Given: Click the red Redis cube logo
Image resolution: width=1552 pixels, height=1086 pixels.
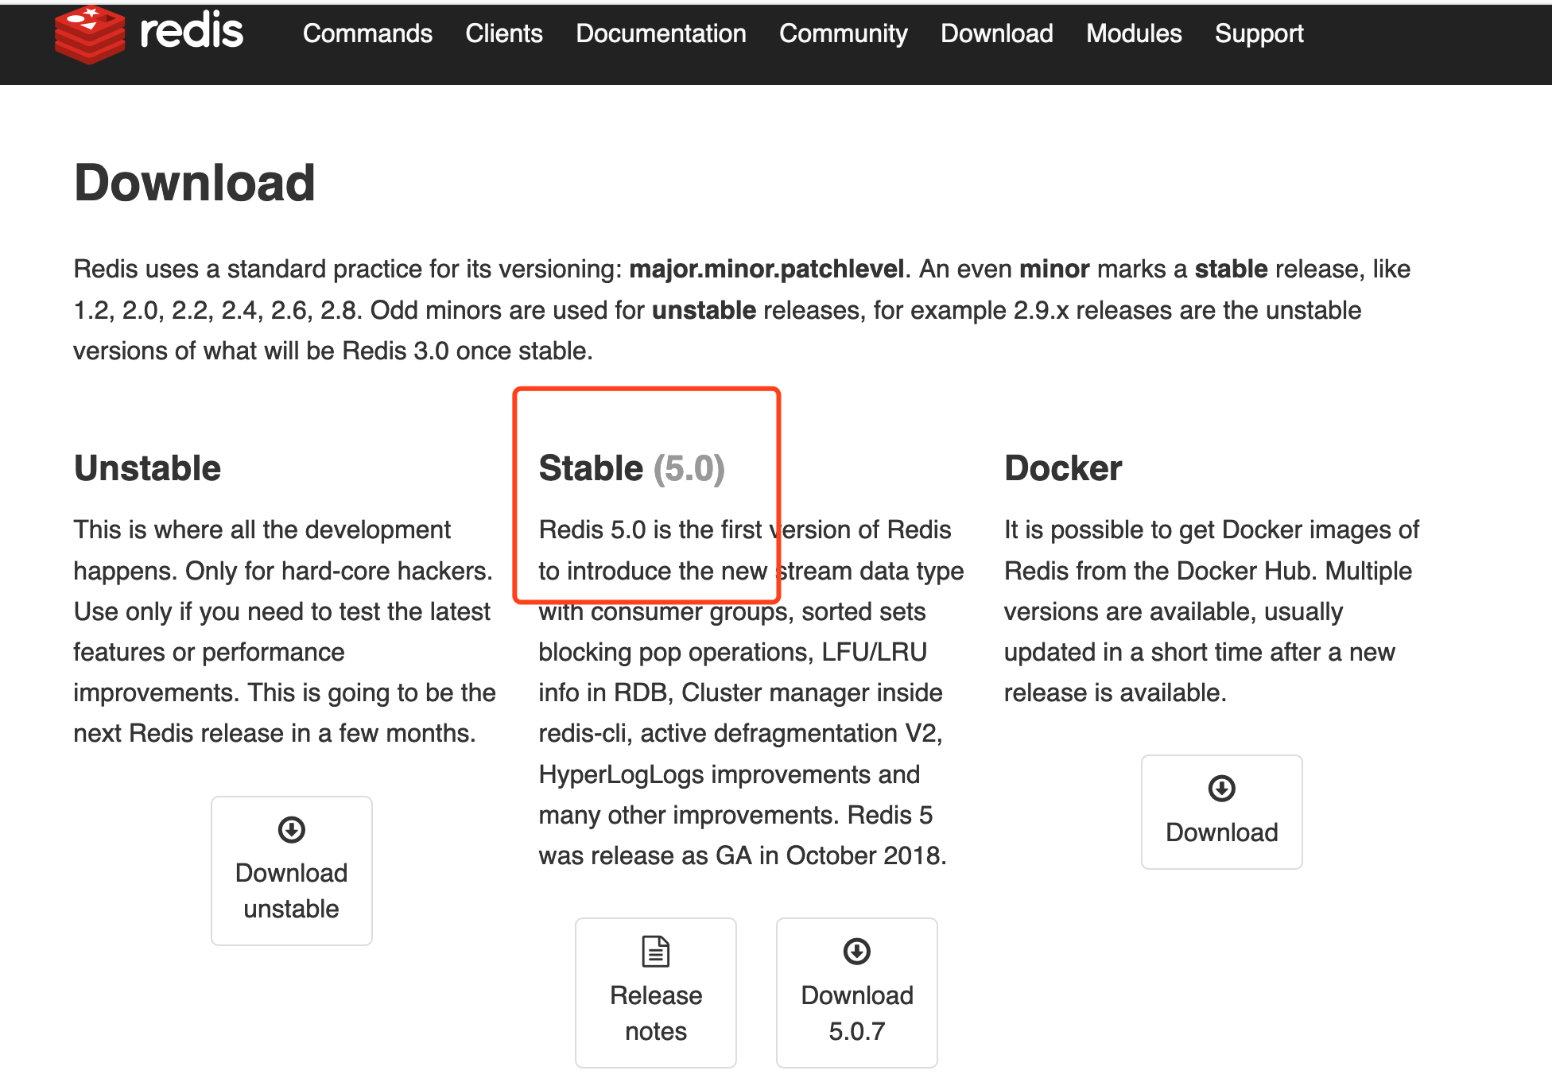Looking at the screenshot, I should click(x=89, y=34).
